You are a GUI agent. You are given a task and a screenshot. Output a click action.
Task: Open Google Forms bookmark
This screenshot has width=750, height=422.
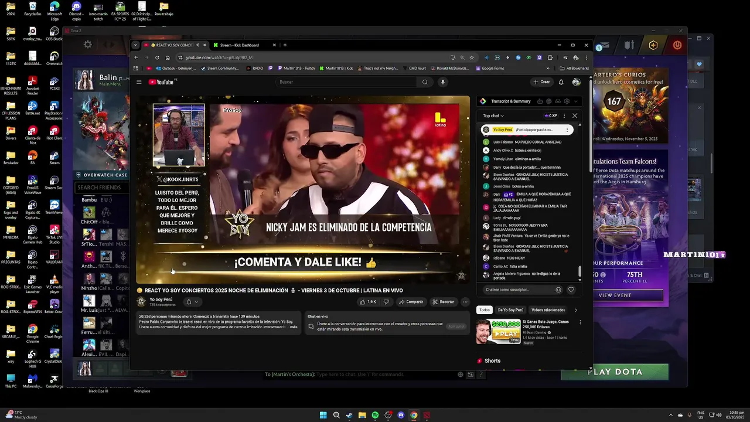coord(489,68)
